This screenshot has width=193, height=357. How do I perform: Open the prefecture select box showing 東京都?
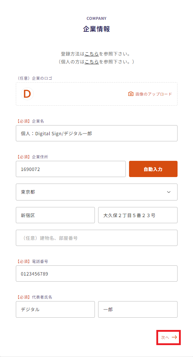tap(97, 192)
